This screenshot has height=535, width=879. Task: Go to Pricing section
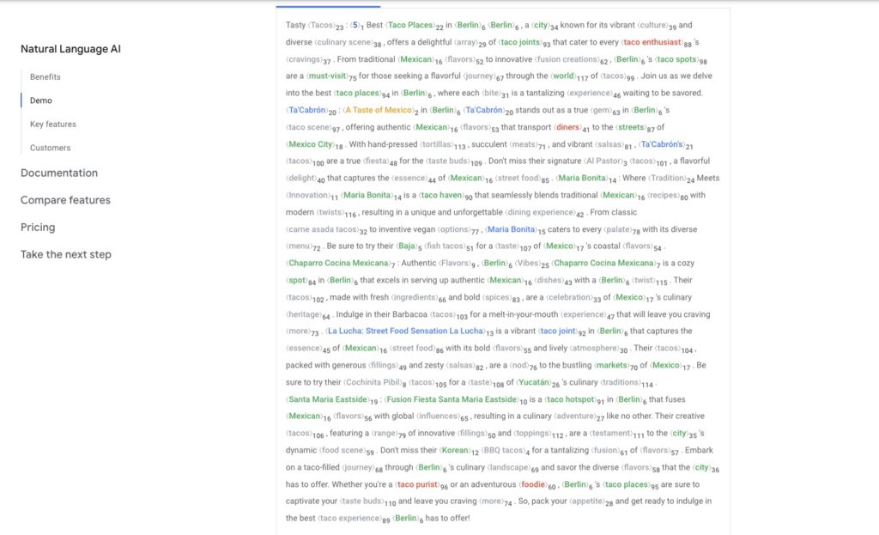[38, 227]
